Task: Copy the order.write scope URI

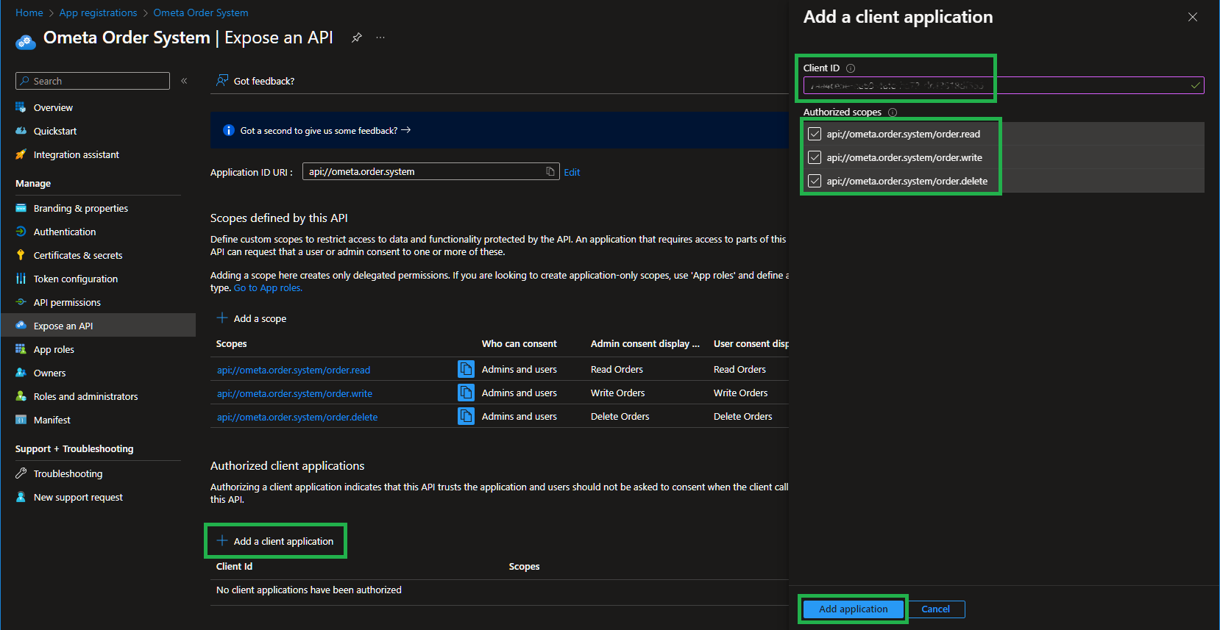Action: pyautogui.click(x=466, y=393)
